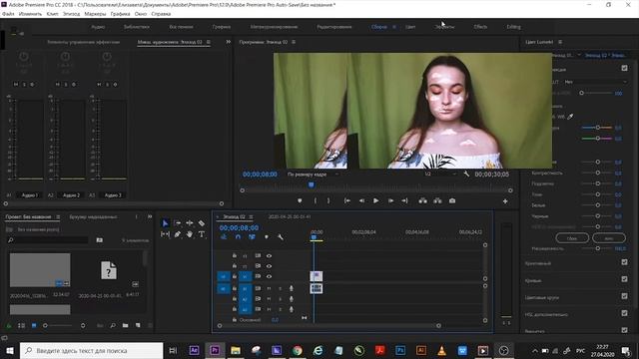Open the timeline sequence panel menu
639x359 pixels.
coord(251,217)
